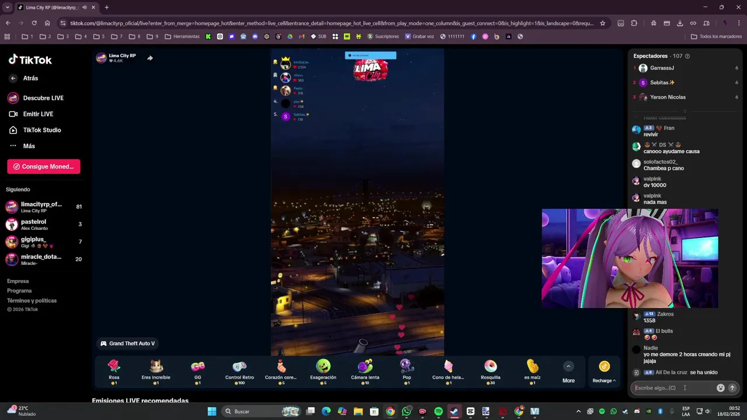Open the 1111111 bookmark

tap(452, 36)
